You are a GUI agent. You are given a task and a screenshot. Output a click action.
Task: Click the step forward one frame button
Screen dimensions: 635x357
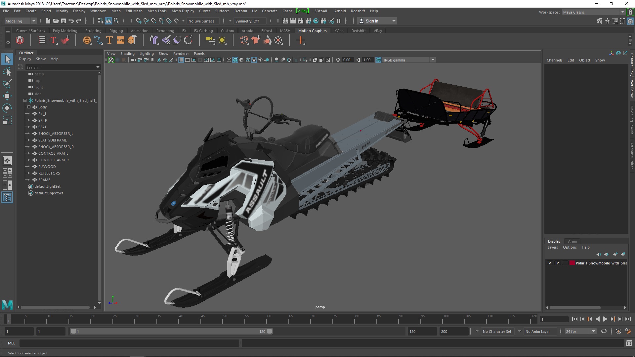pos(620,319)
